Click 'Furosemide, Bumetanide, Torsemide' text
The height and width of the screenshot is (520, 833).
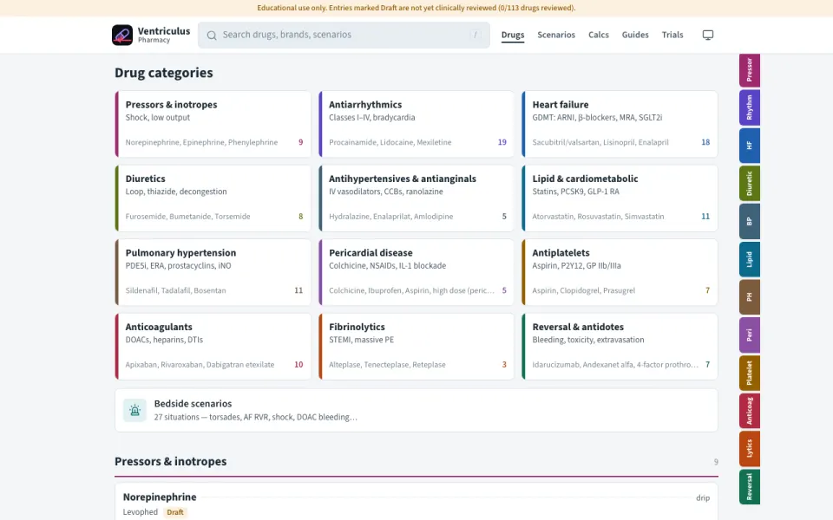(187, 217)
